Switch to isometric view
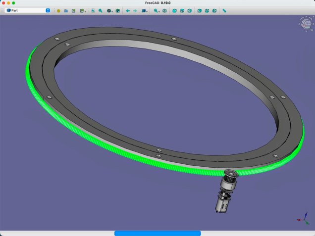This screenshot has width=315, height=236. [164, 10]
